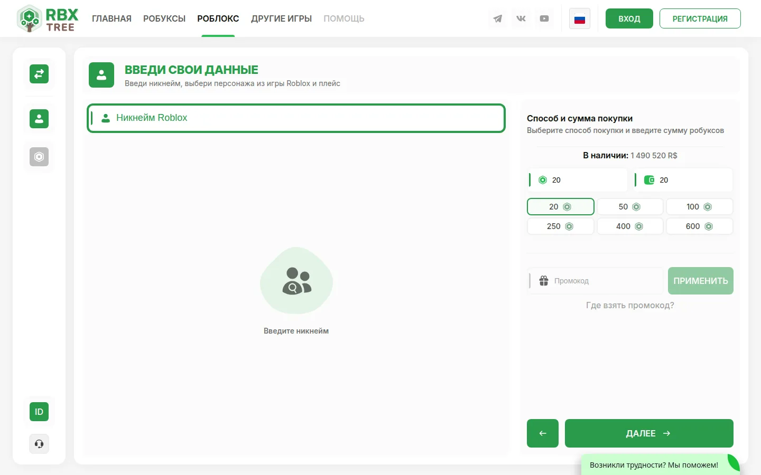Go to the ГЛАВНАЯ menu item
Viewport: 761px width, 475px height.
(112, 19)
